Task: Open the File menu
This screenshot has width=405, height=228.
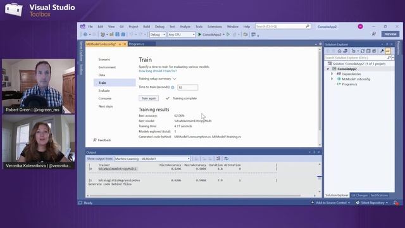Action: click(x=90, y=27)
